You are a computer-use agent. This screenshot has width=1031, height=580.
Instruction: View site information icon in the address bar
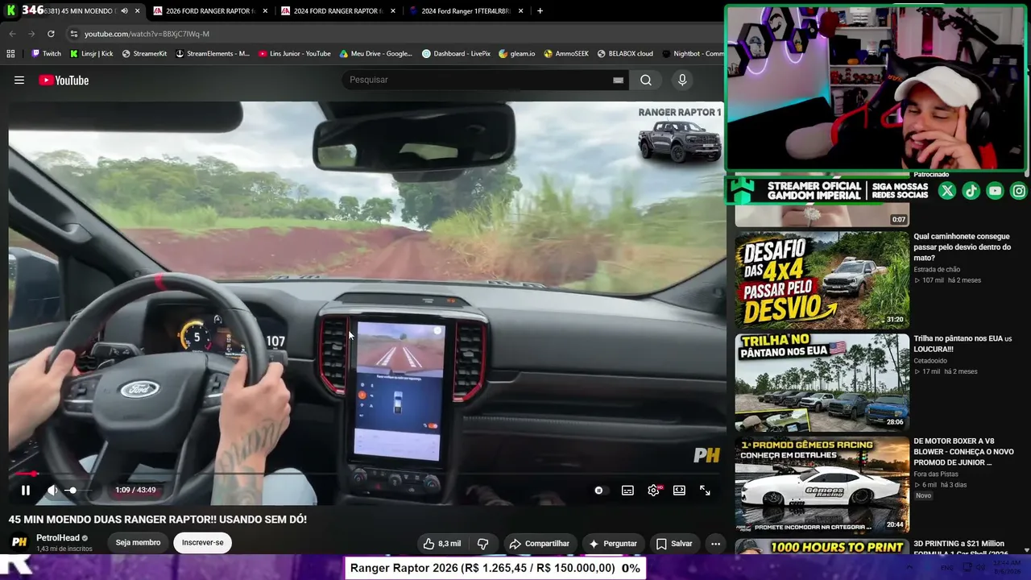tap(74, 34)
